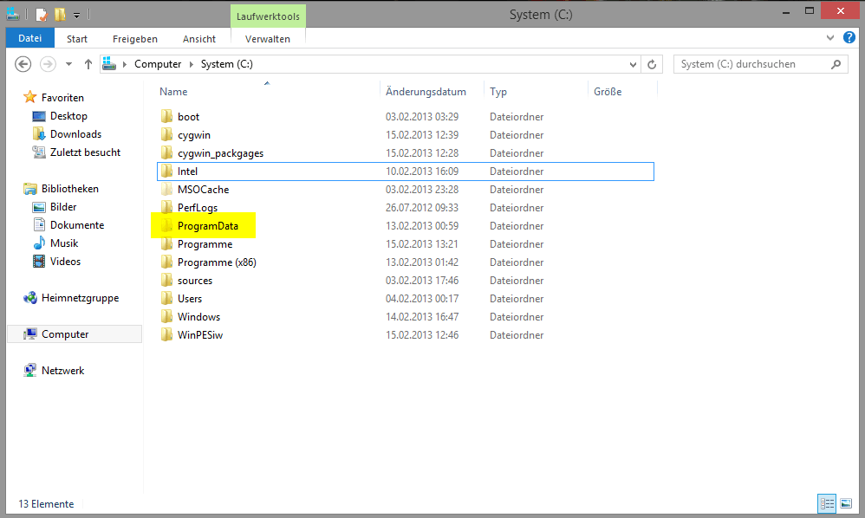Open the cygwin folder
Screen dimensions: 865x518
click(194, 134)
